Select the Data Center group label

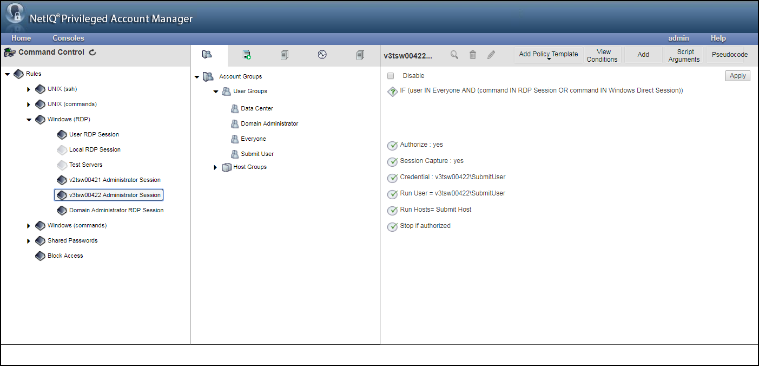(257, 109)
